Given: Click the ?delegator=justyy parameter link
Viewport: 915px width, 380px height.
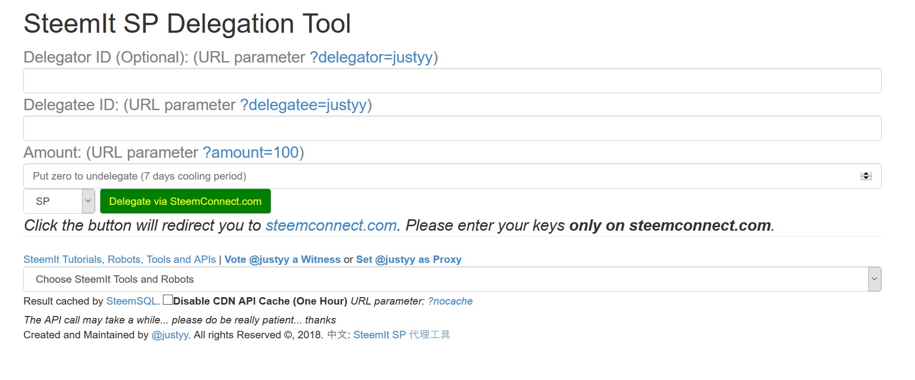Looking at the screenshot, I should (x=371, y=58).
